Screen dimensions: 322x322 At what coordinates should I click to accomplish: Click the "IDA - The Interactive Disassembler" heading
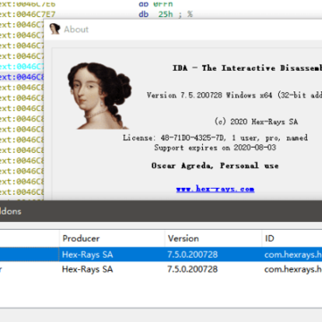(x=247, y=68)
